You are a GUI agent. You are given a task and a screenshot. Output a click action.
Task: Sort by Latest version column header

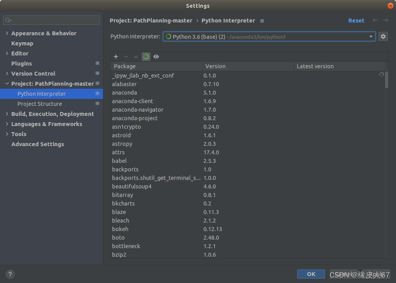tap(339, 66)
